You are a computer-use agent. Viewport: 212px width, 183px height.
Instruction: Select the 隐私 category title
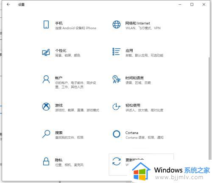[59, 160]
